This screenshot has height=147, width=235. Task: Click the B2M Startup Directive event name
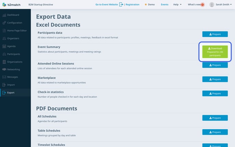tap(41, 4)
